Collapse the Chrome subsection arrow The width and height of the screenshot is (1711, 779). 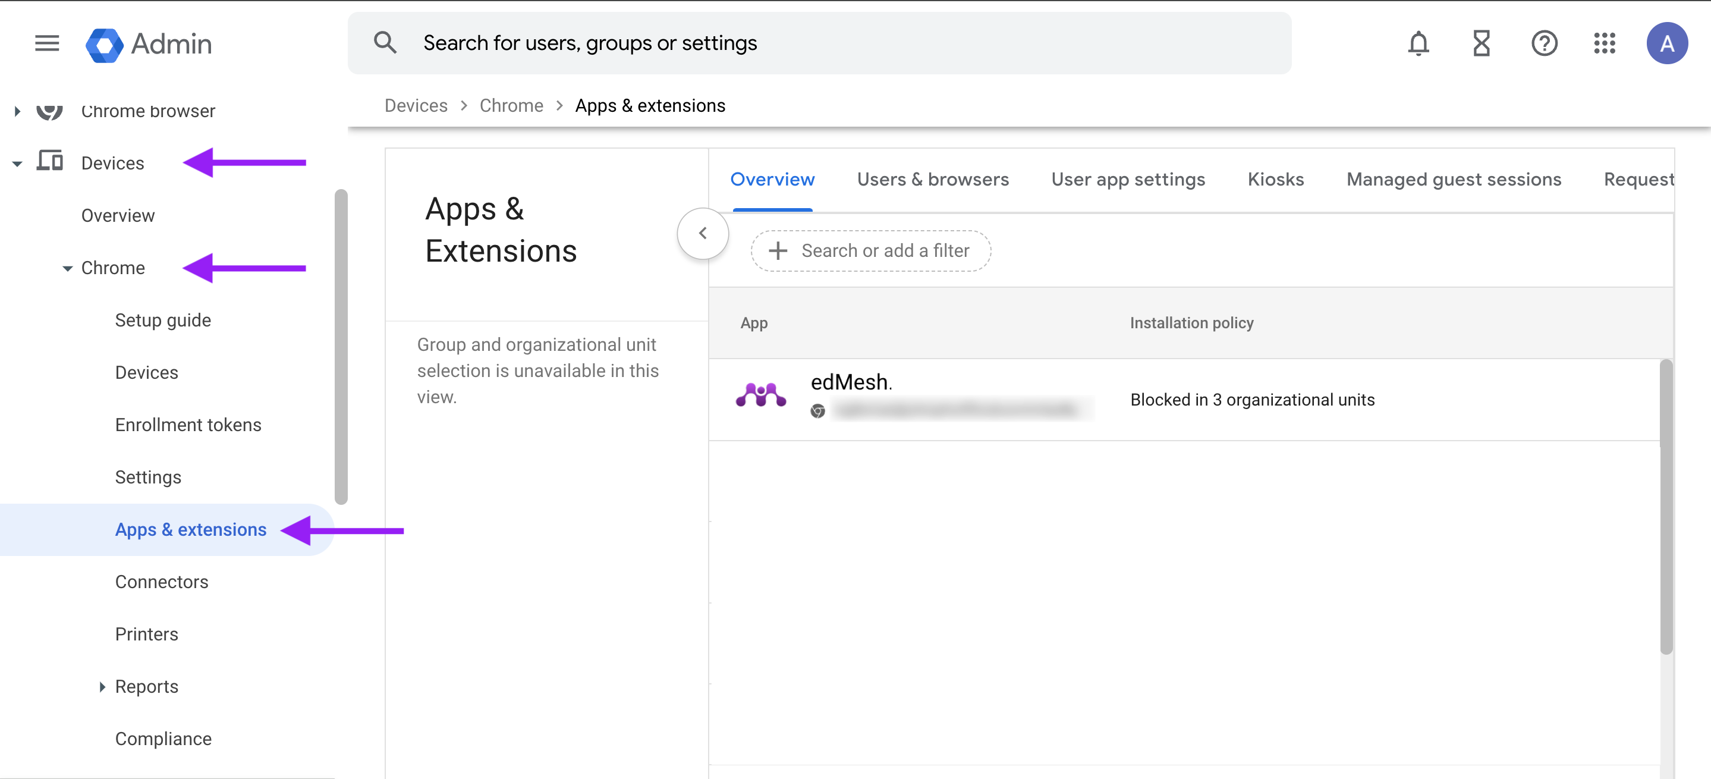pos(67,268)
